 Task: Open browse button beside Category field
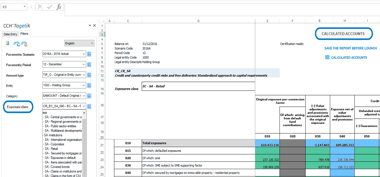tap(89, 96)
